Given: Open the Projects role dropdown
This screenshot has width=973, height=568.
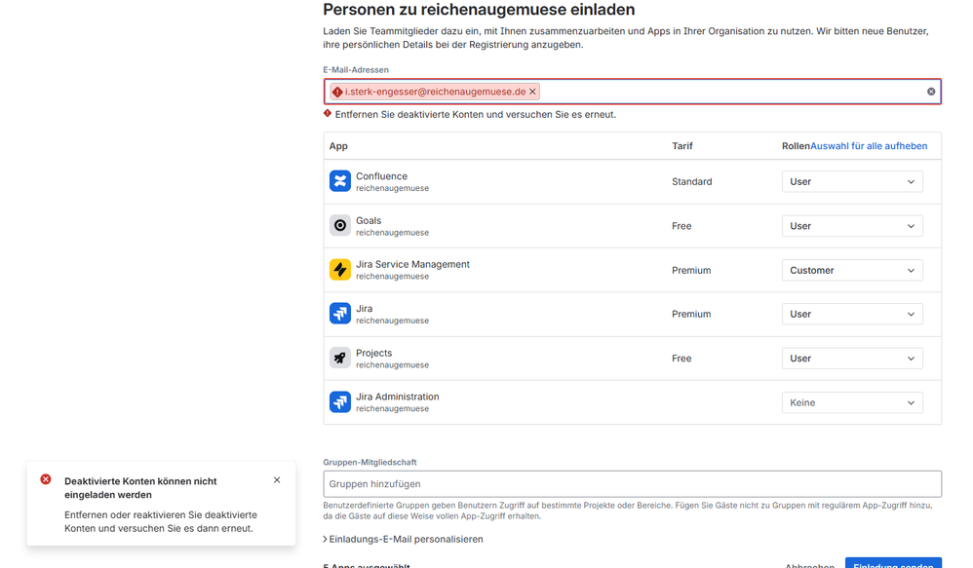Looking at the screenshot, I should (852, 359).
